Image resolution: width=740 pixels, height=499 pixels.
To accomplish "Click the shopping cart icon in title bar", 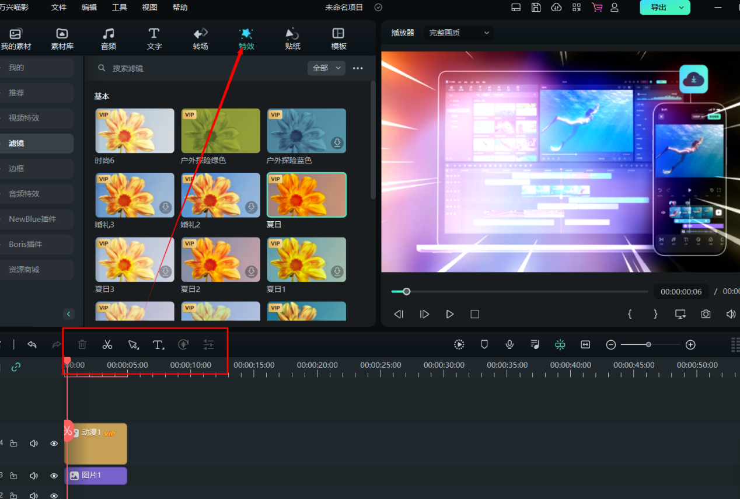I will tap(596, 8).
